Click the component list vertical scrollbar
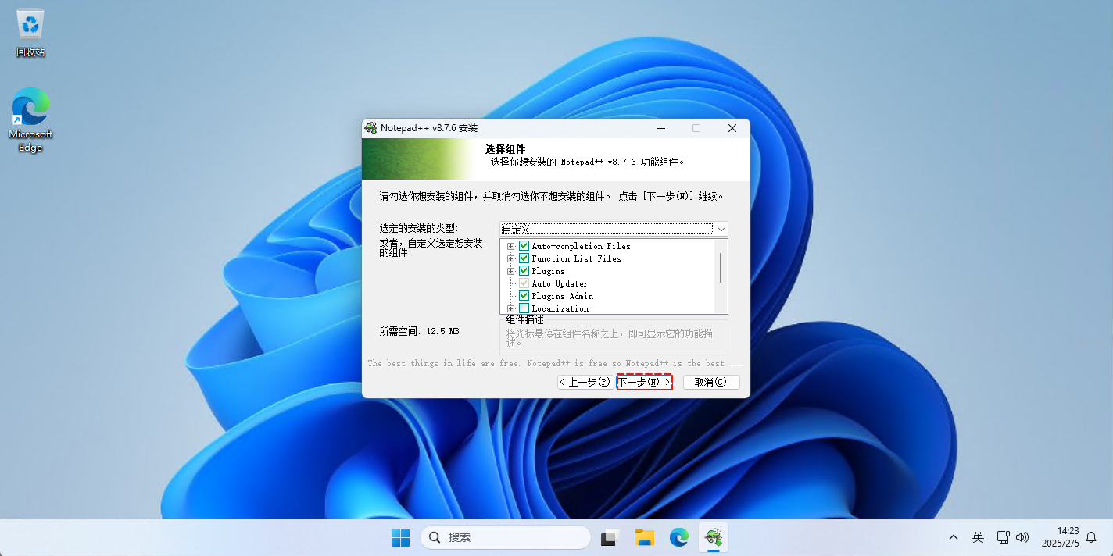 click(721, 268)
